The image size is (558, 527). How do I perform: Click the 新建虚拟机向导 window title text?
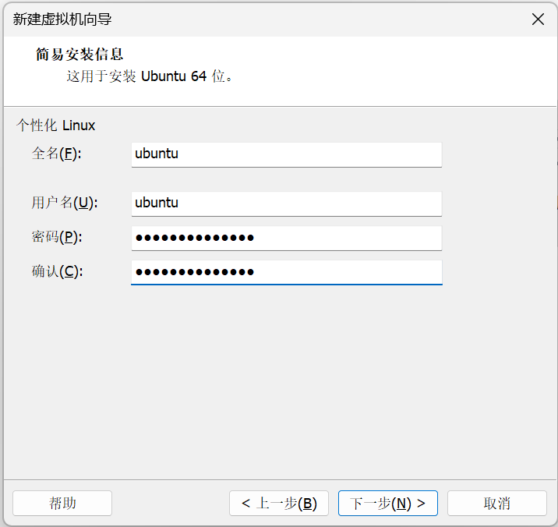tap(68, 19)
